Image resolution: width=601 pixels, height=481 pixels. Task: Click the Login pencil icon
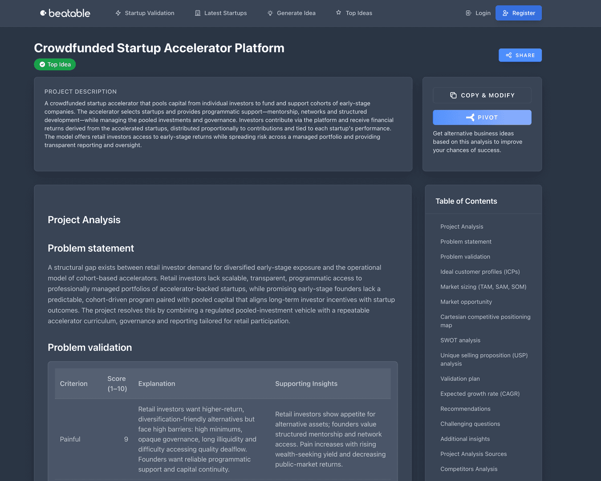[x=468, y=13]
